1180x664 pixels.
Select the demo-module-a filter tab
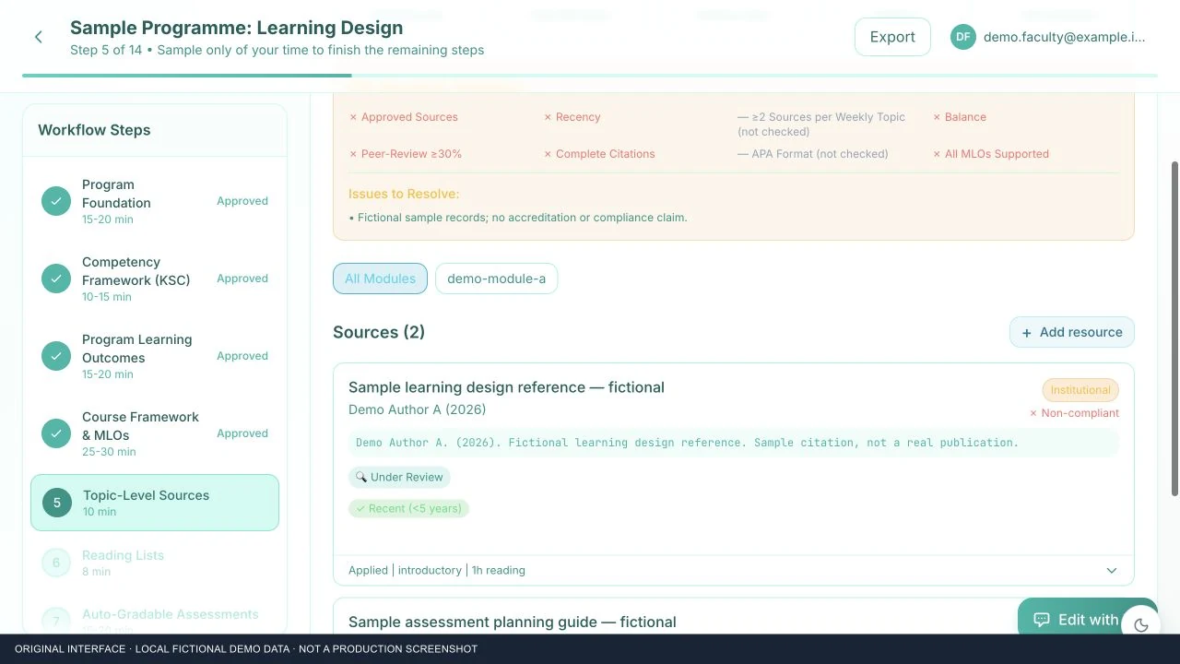pyautogui.click(x=496, y=279)
